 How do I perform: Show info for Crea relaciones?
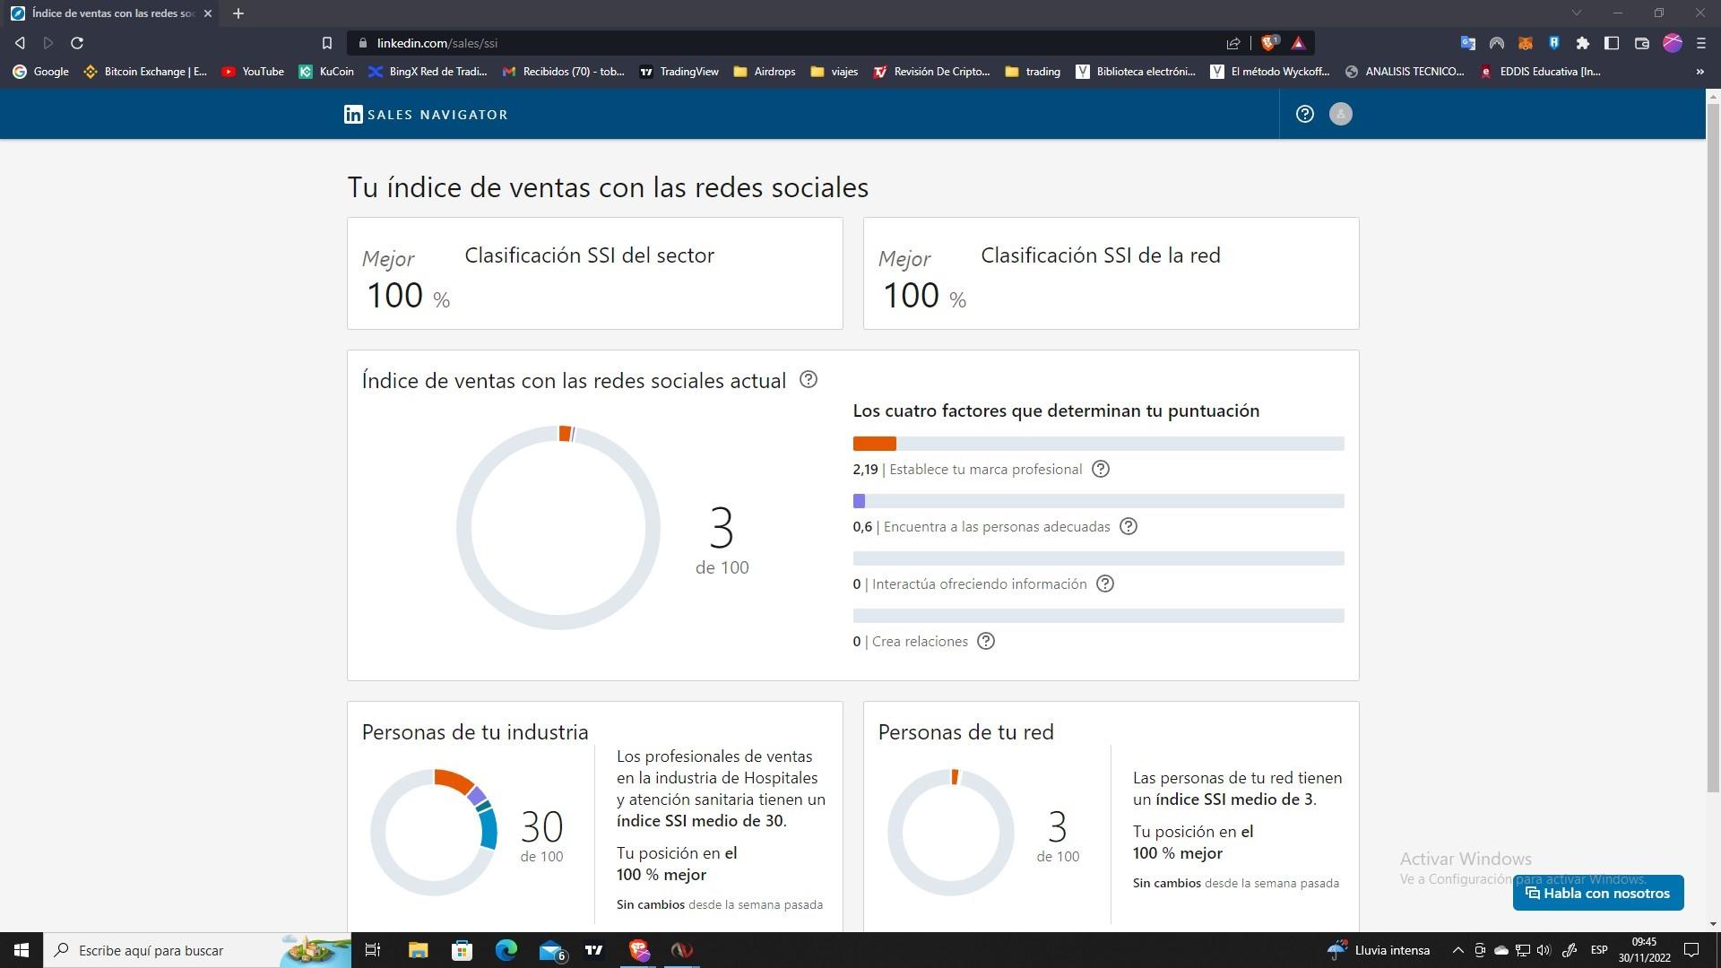[x=985, y=641]
